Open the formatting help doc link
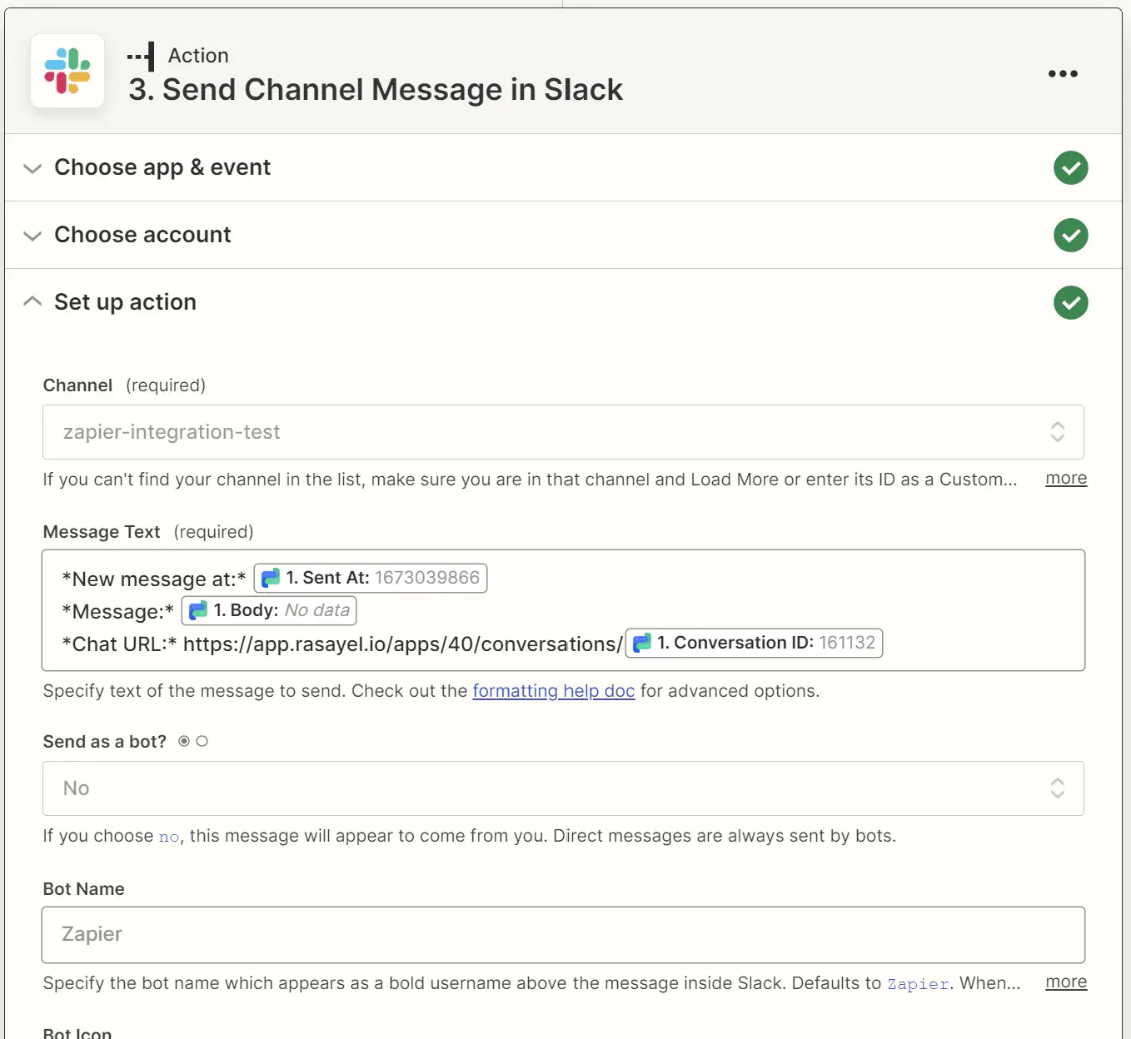Screen dimensions: 1131x1039 click(x=553, y=691)
